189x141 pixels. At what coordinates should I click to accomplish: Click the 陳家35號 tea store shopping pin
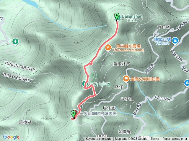click(175, 41)
